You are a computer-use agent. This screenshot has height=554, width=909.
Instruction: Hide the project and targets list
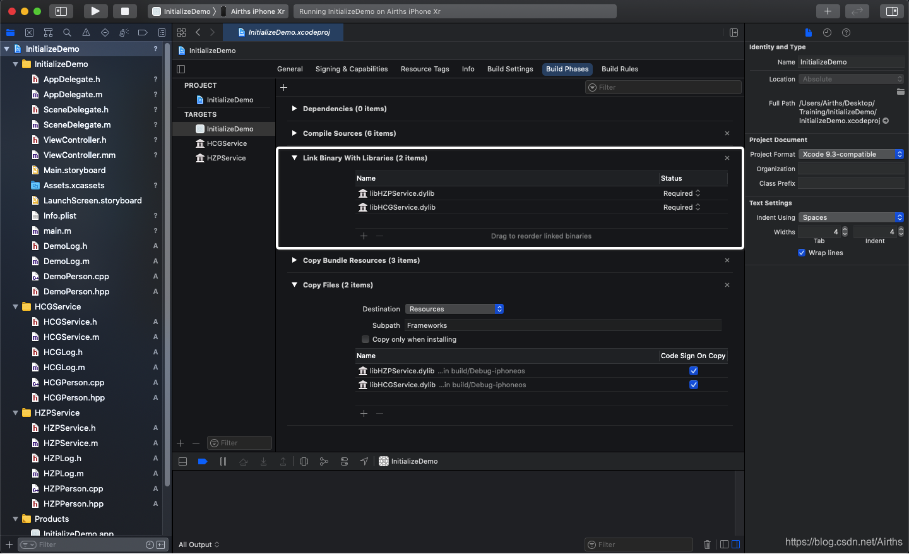(x=181, y=69)
